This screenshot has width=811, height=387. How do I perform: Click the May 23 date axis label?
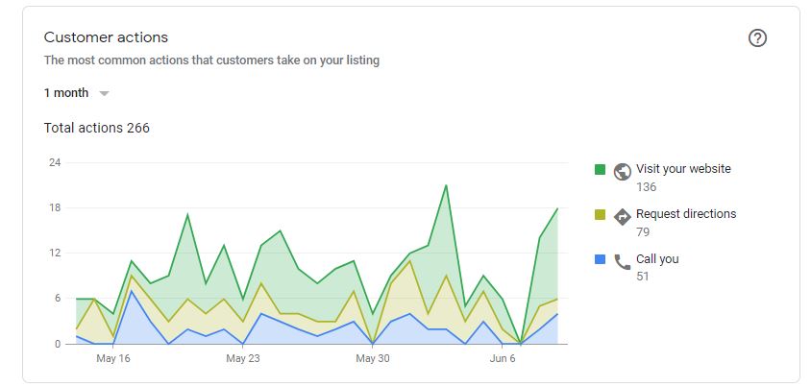[x=242, y=358]
